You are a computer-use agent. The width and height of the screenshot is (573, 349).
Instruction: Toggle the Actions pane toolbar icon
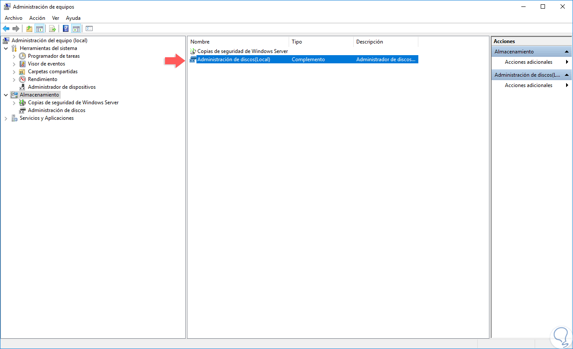76,28
